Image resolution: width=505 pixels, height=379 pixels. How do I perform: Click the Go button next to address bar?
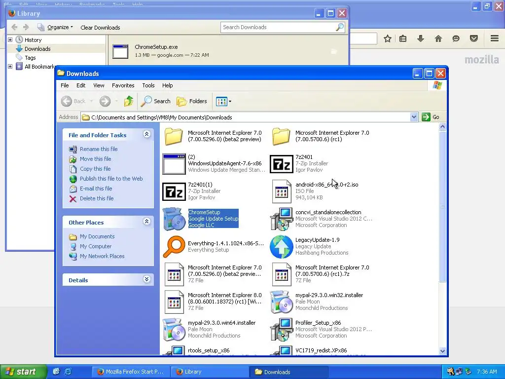tap(431, 117)
